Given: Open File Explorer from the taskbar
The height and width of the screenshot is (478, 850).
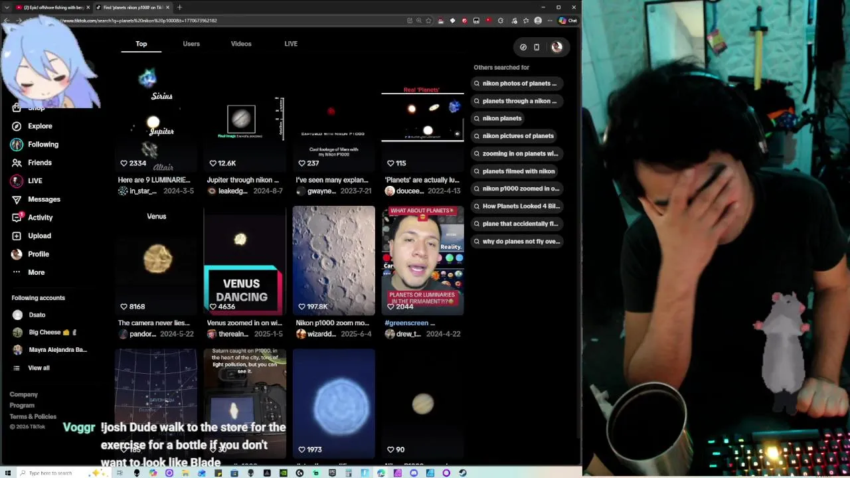Looking at the screenshot, I should (185, 473).
